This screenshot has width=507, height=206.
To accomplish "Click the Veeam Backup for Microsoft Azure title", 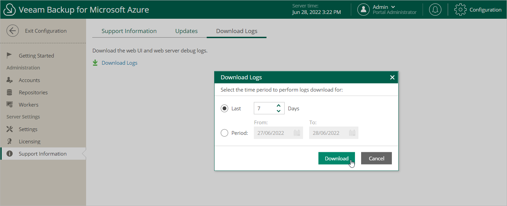I will point(84,10).
